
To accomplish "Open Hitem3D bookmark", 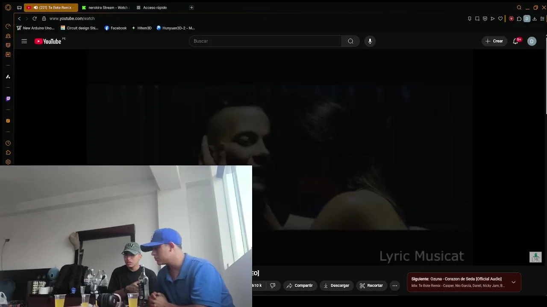I will point(141,28).
